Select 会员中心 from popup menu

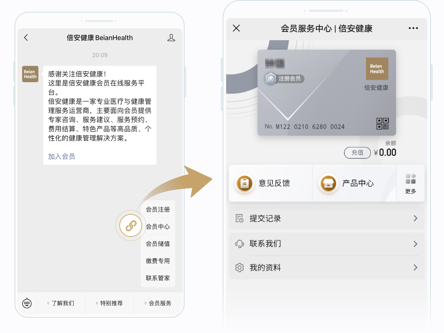click(x=158, y=227)
